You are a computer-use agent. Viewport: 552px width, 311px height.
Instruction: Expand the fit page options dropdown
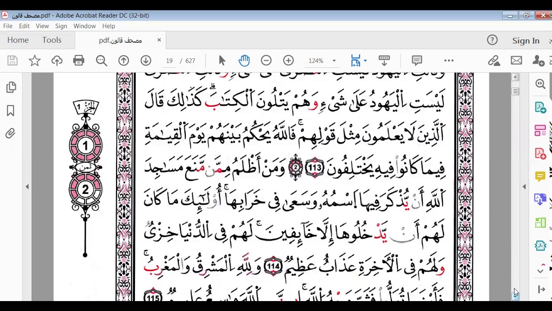click(365, 61)
